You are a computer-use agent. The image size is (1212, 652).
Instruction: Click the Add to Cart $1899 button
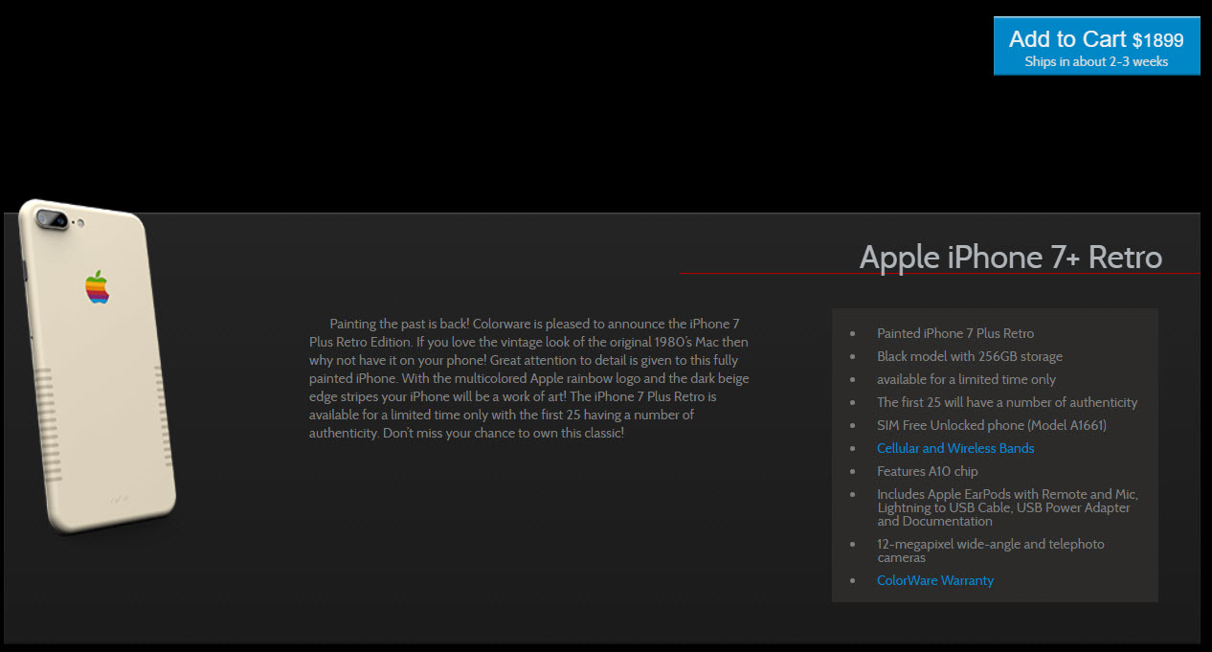[1096, 46]
